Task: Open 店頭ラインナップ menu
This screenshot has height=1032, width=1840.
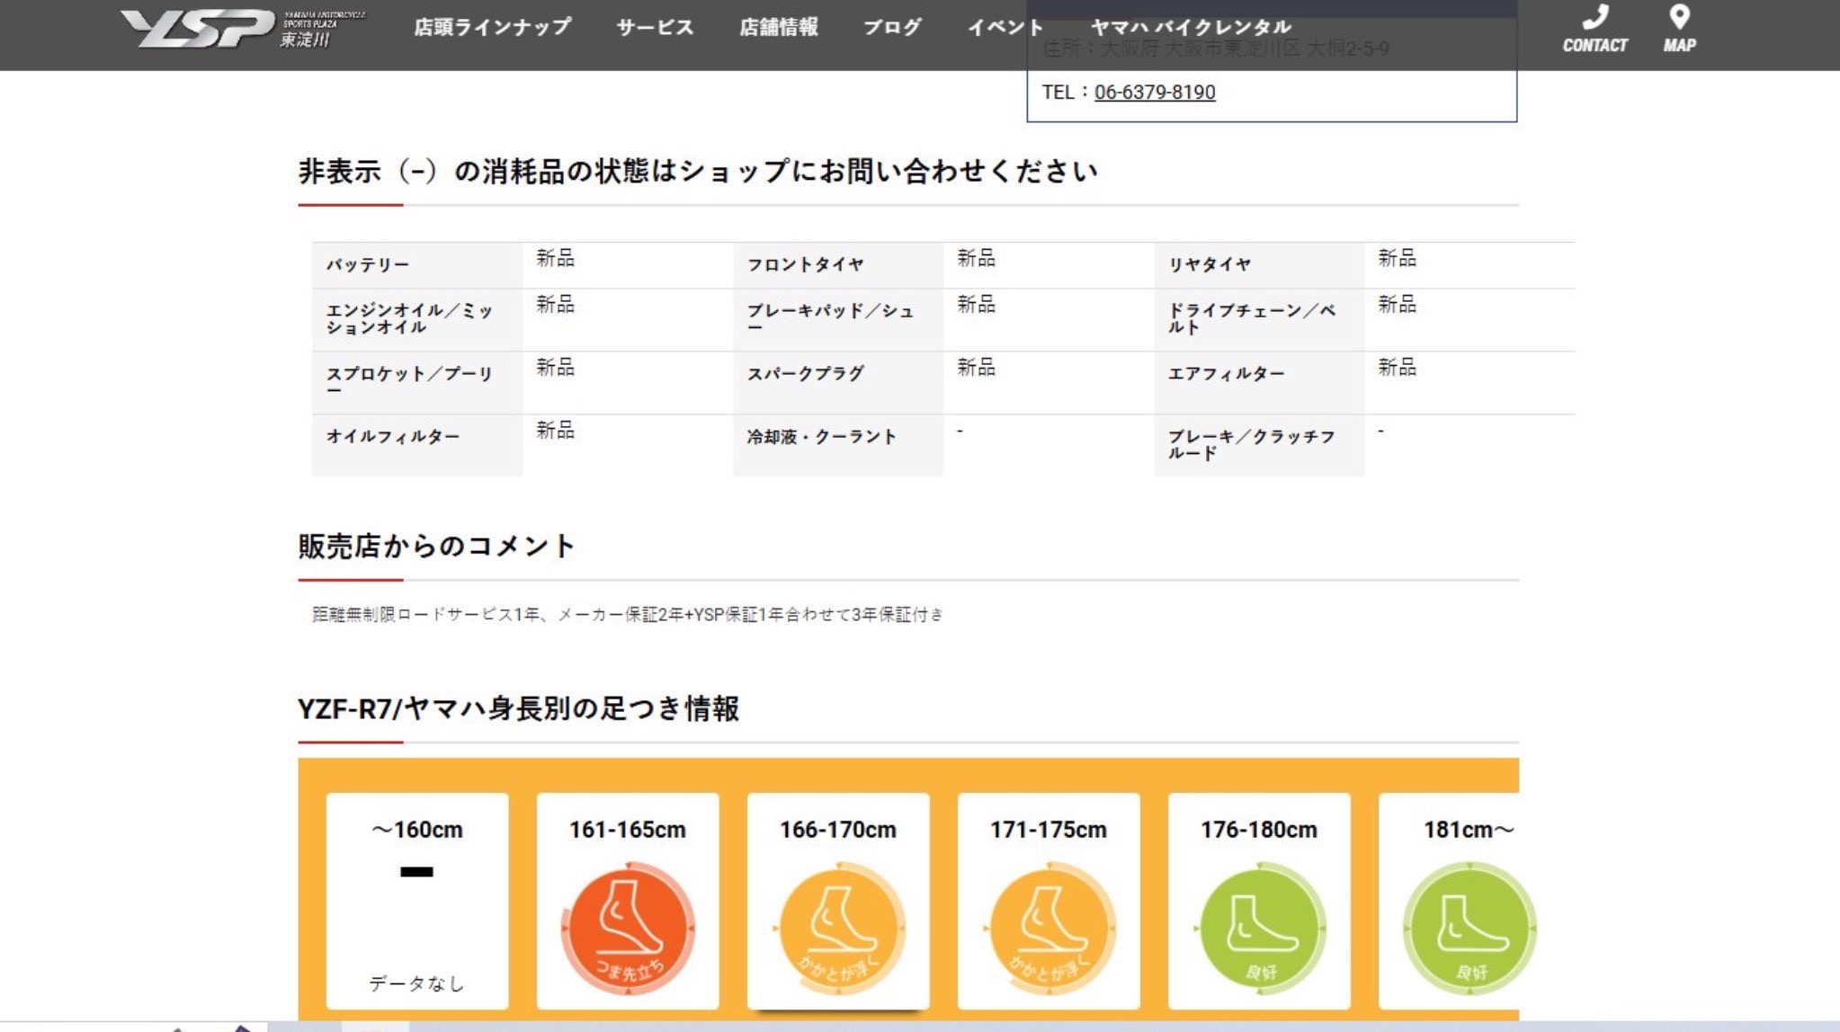Action: coord(492,27)
